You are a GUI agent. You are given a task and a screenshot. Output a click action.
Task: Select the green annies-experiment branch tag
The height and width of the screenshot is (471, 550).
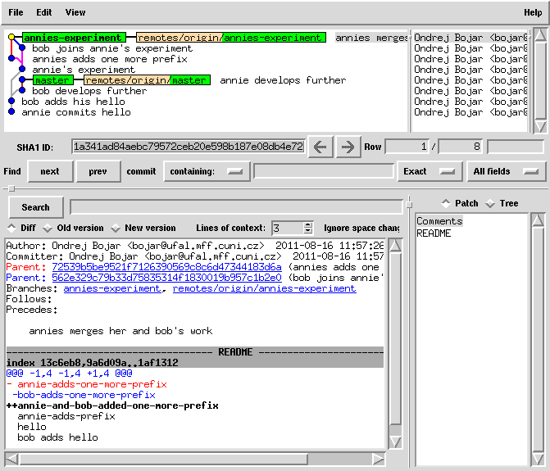(x=73, y=38)
